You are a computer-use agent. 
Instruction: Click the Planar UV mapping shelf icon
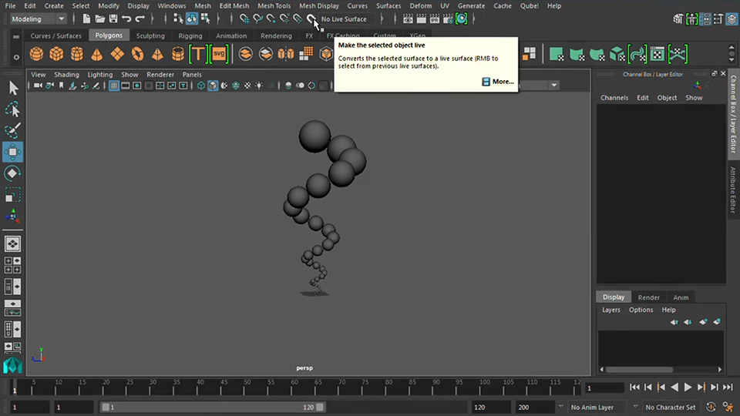[x=557, y=54]
